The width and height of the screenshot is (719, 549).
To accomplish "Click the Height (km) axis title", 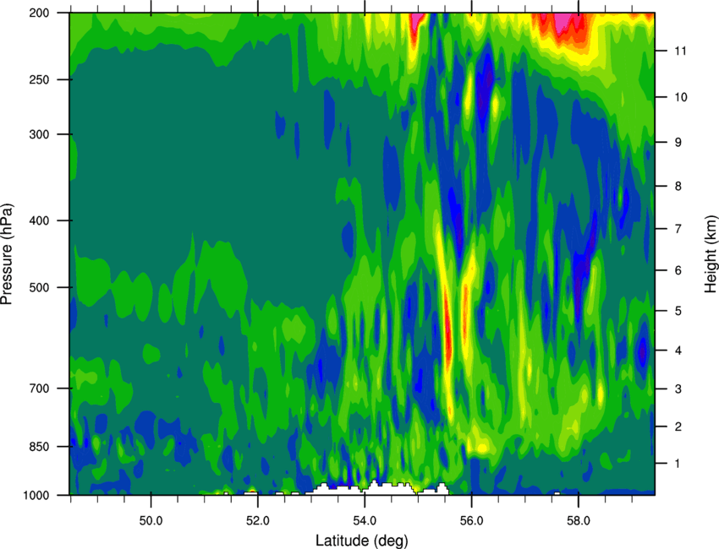I will point(711,254).
